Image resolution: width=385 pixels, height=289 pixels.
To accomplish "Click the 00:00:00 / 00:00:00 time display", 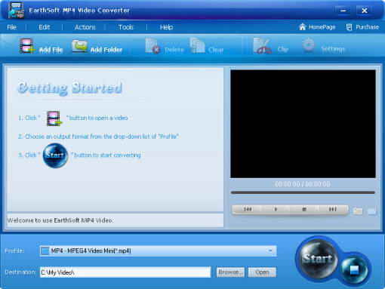I will [x=303, y=184].
